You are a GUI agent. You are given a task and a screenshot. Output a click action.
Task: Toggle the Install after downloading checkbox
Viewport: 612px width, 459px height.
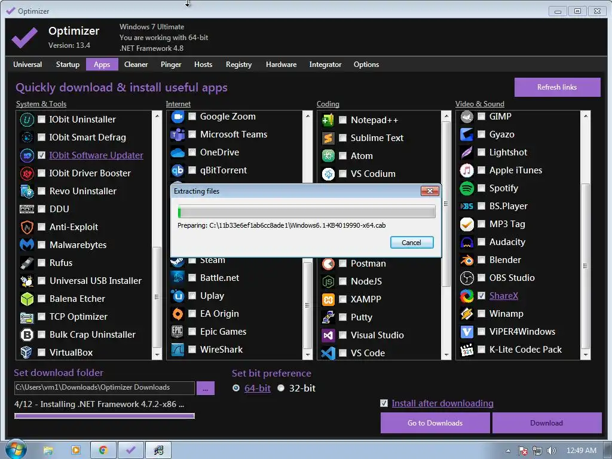384,403
